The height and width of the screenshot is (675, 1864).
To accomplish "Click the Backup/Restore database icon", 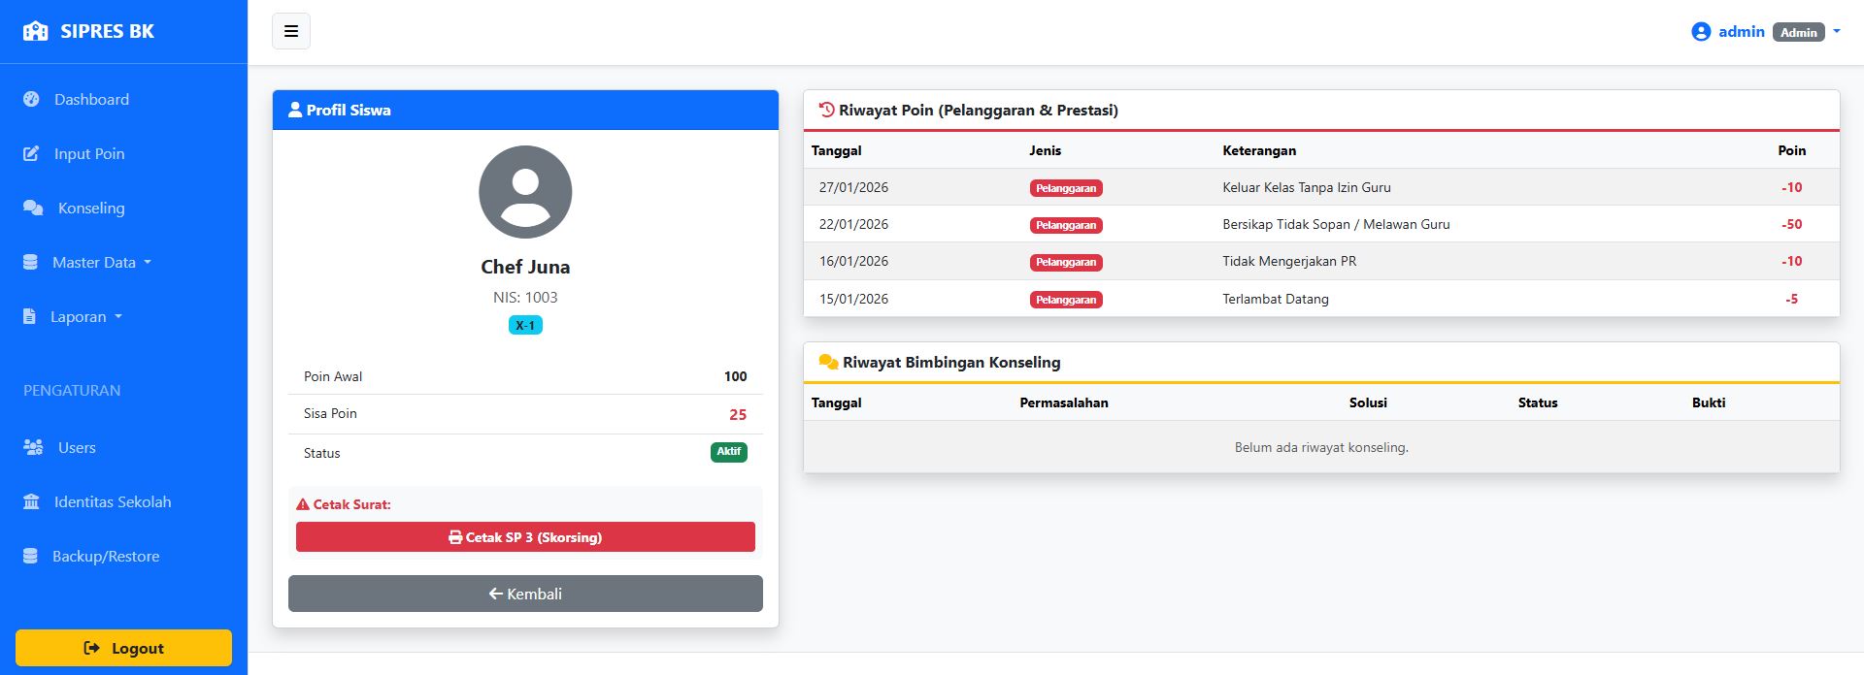I will 30,556.
